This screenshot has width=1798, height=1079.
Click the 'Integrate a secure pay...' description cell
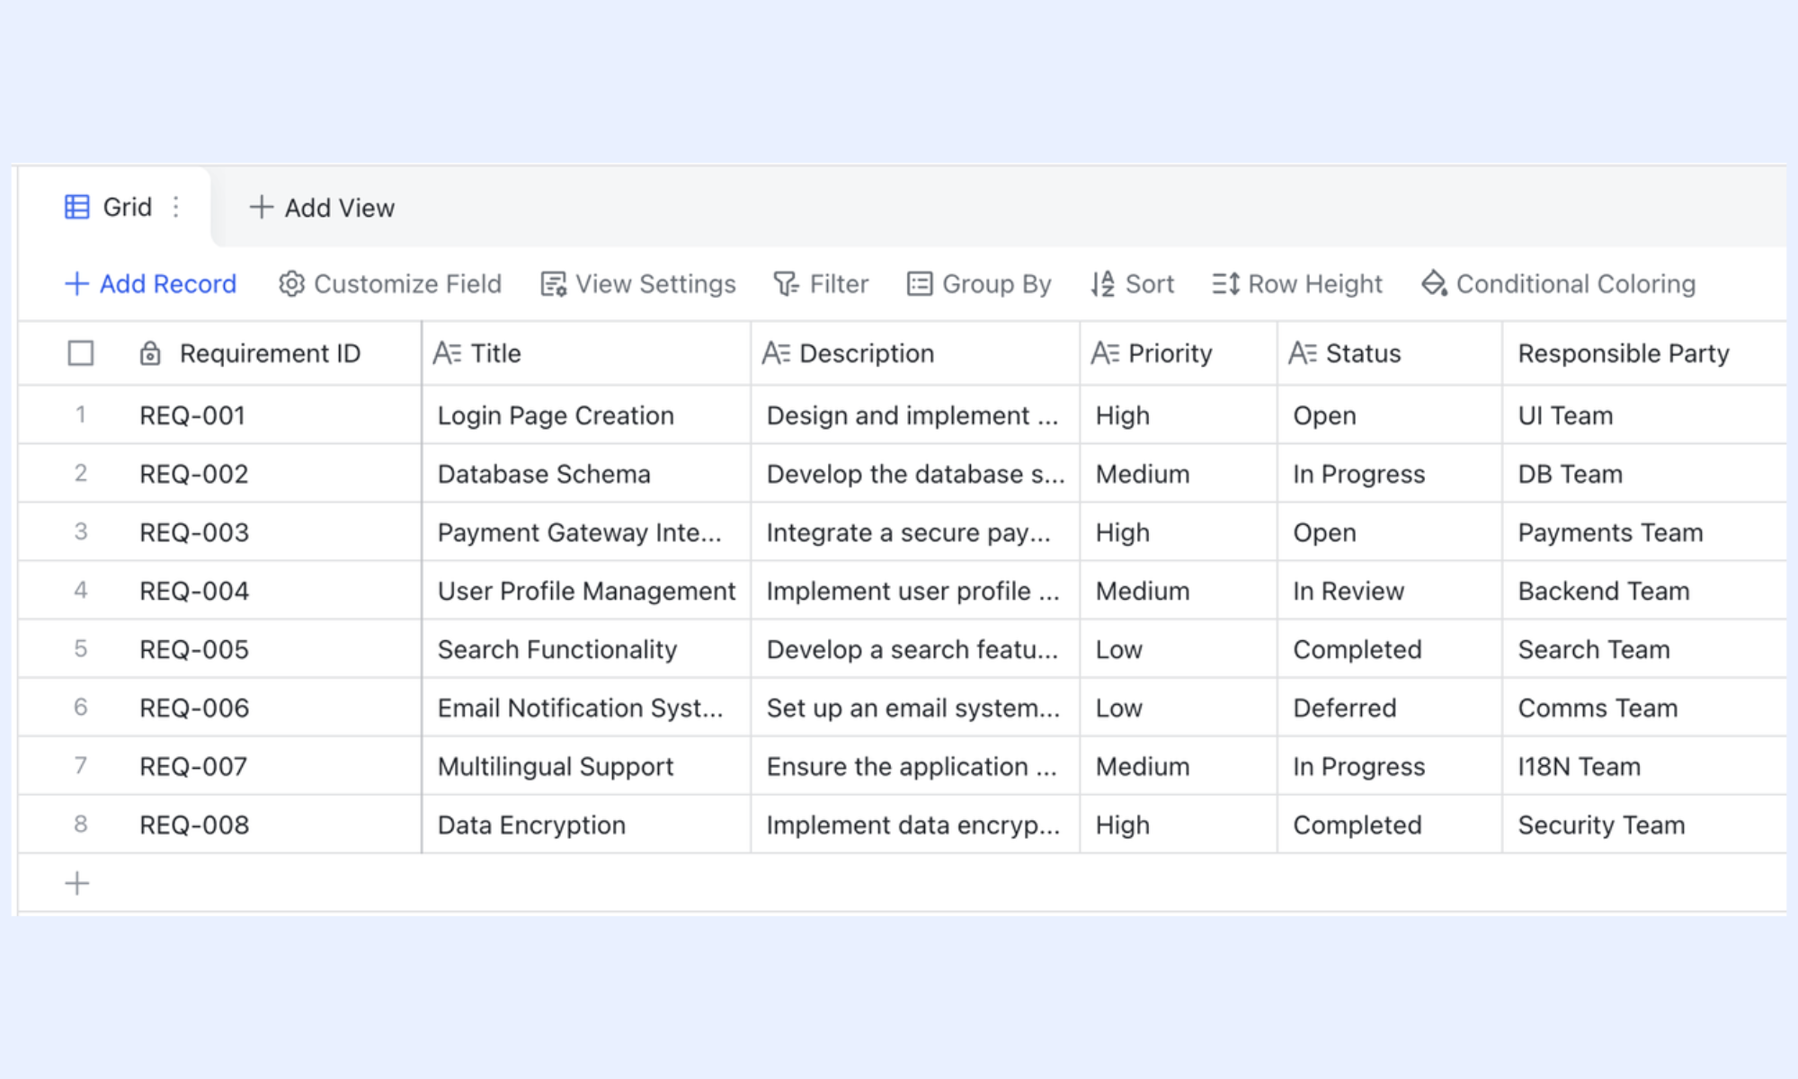(x=915, y=532)
